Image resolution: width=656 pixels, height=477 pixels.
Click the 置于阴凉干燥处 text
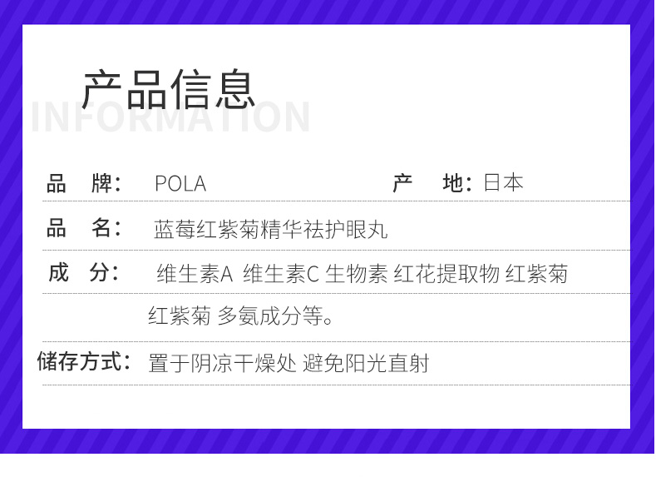point(222,363)
